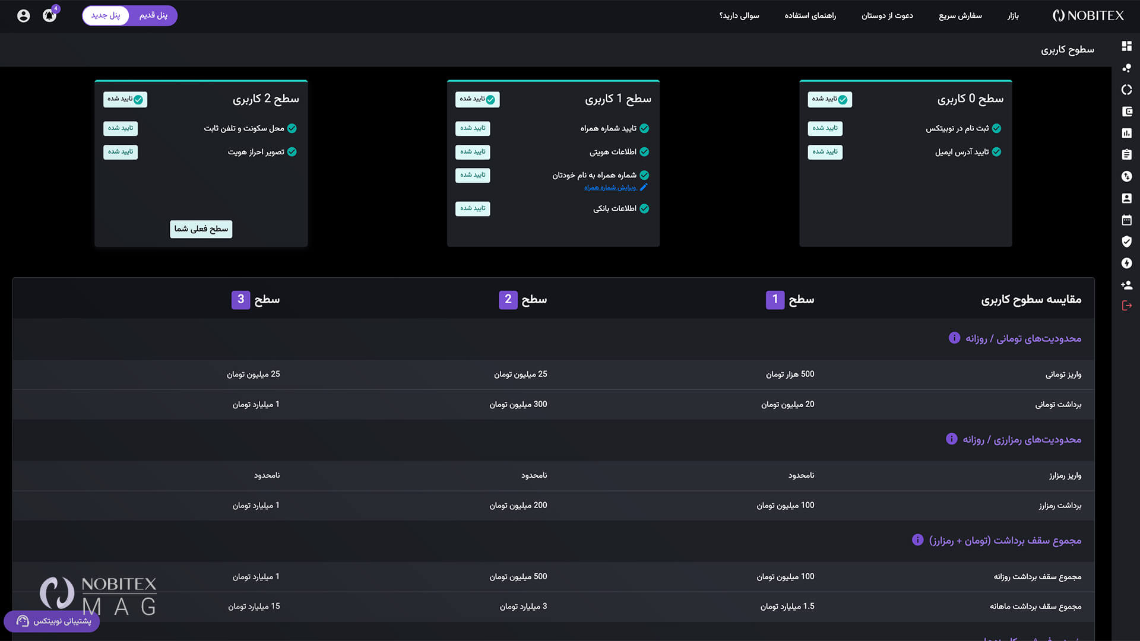Click the تایید شماره همراه row label
Screen dimensions: 1140x641
click(x=608, y=128)
